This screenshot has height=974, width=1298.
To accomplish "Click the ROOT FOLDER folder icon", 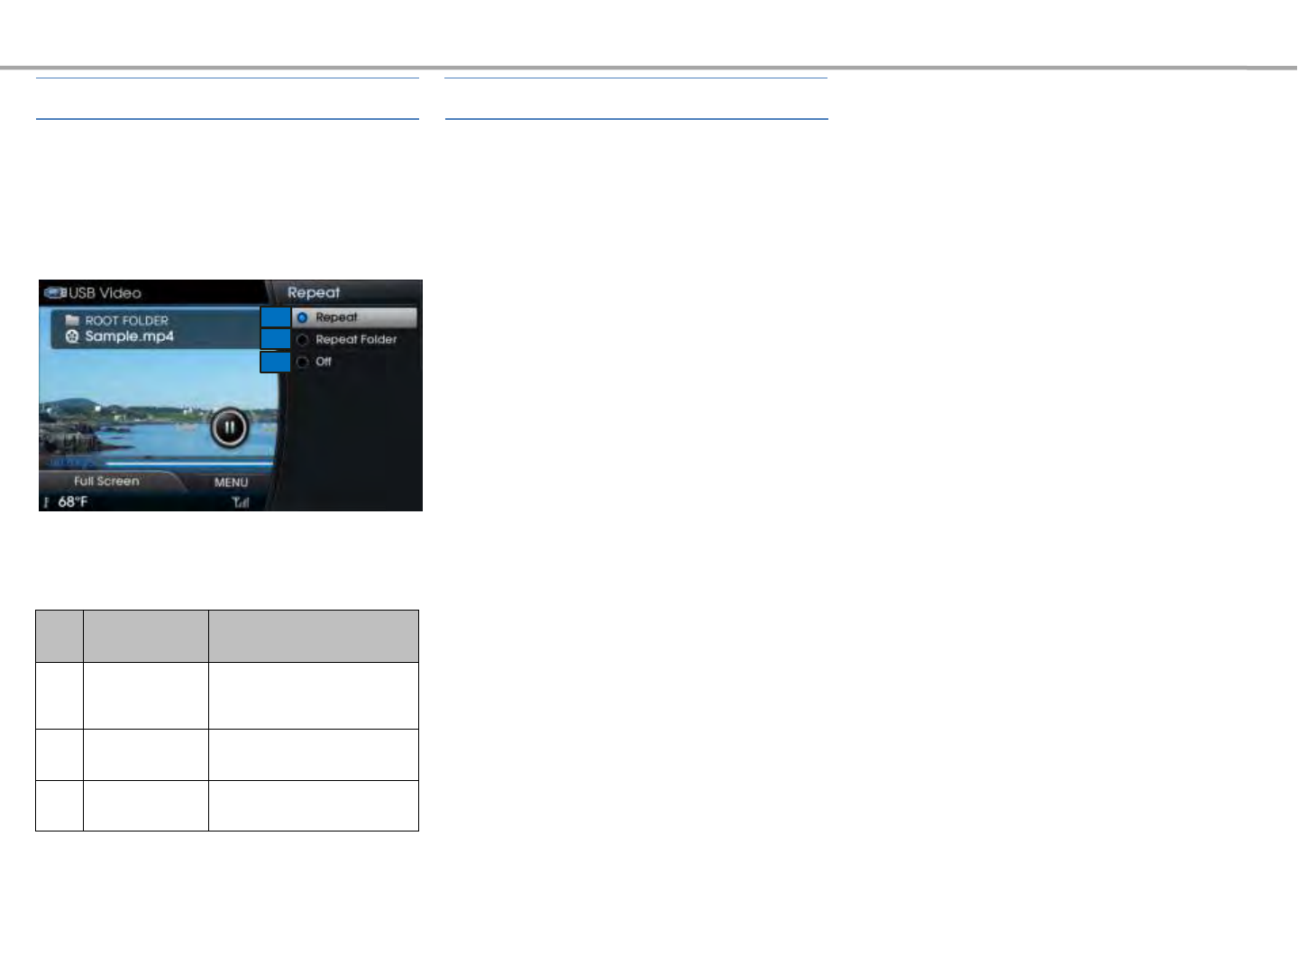I will [x=73, y=320].
